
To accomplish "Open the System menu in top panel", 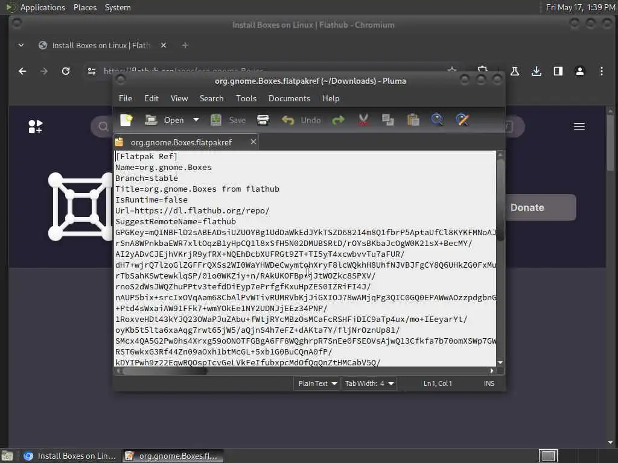I will coord(118,7).
